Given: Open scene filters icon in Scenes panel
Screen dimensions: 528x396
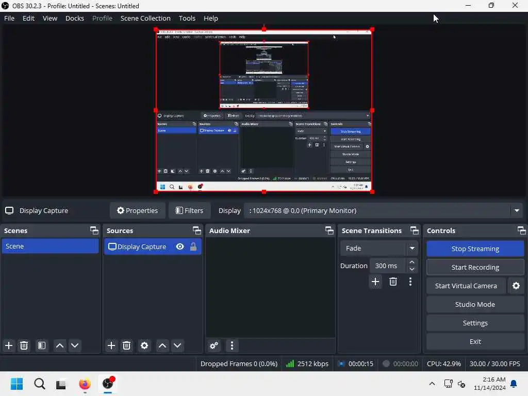Looking at the screenshot, I should pyautogui.click(x=42, y=345).
